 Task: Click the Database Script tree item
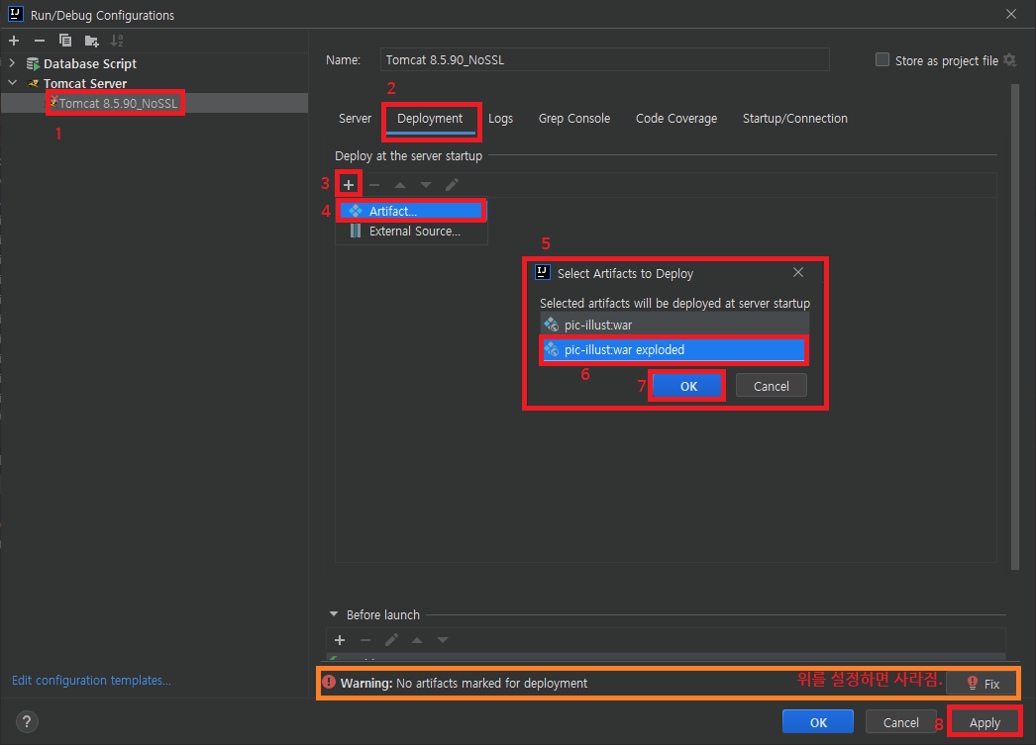(x=90, y=63)
